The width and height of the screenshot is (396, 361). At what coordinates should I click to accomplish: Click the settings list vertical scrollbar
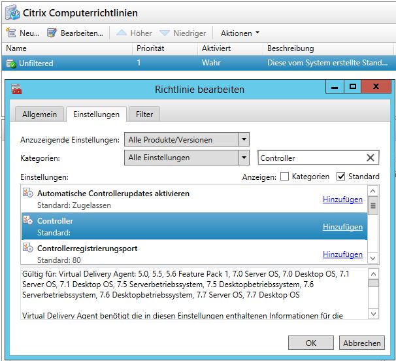coord(373,221)
